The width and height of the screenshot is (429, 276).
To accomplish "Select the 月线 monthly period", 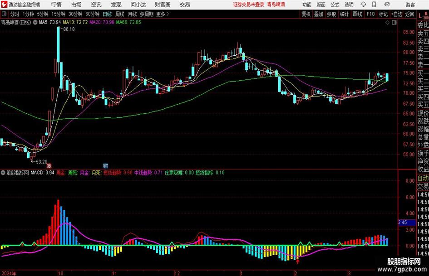I will pyautogui.click(x=132, y=14).
